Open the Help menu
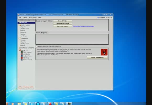152x105 pixels. click(40, 18)
